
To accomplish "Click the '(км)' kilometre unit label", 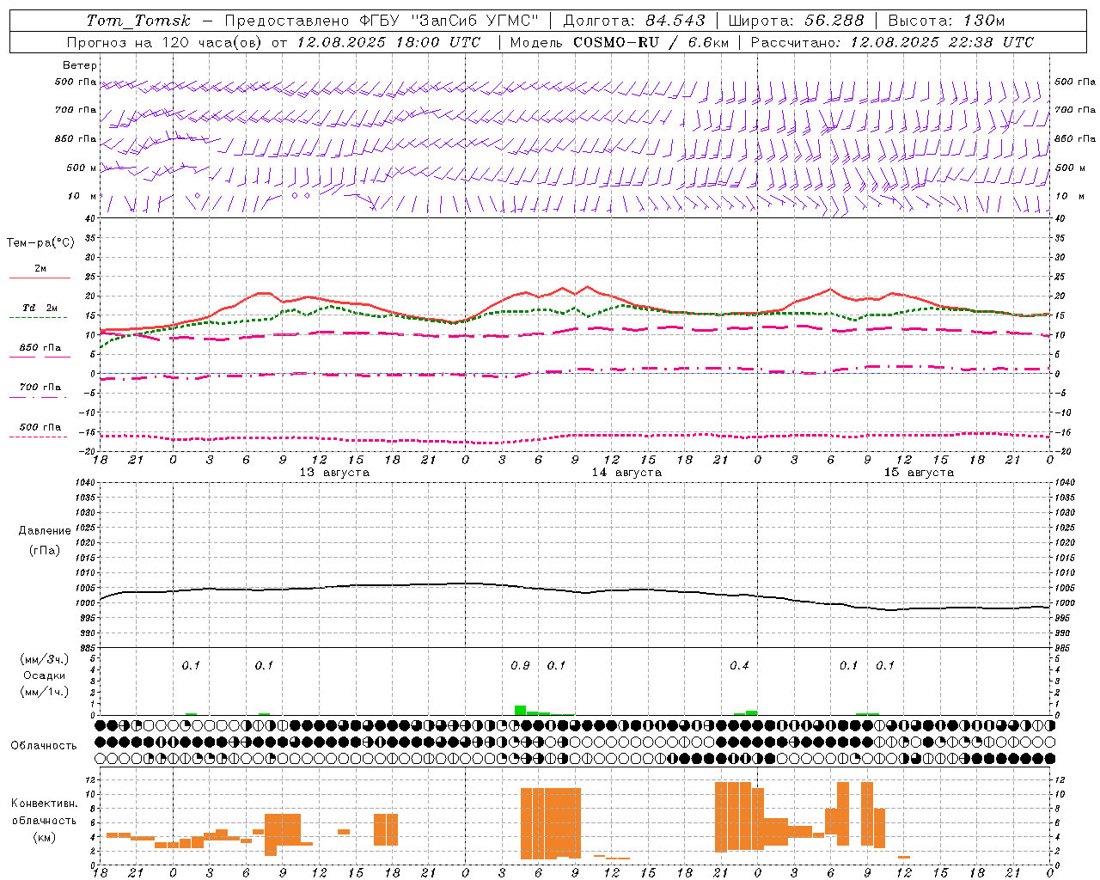I will pyautogui.click(x=45, y=837).
